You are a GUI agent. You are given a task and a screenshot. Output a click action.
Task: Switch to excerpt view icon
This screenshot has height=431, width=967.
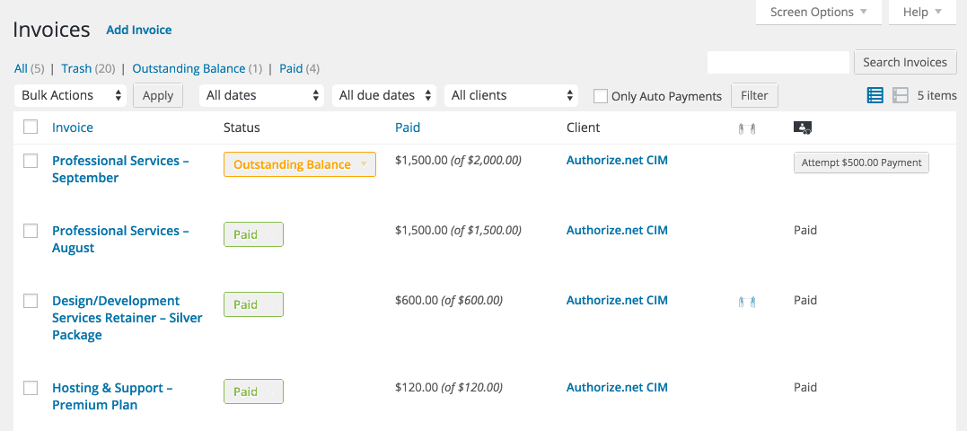900,95
